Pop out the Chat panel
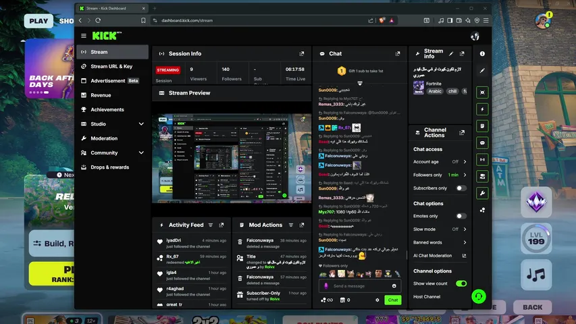 pos(398,53)
